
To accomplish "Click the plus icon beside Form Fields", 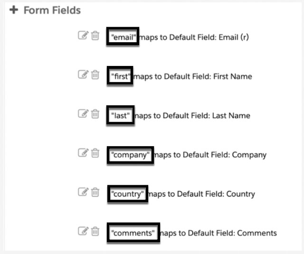I will click(x=14, y=10).
